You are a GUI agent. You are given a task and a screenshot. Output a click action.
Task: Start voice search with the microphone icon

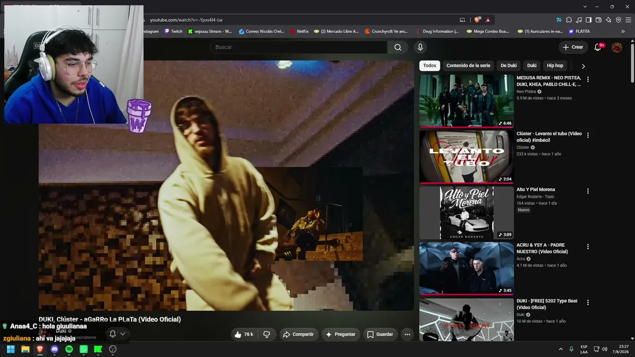pyautogui.click(x=420, y=47)
